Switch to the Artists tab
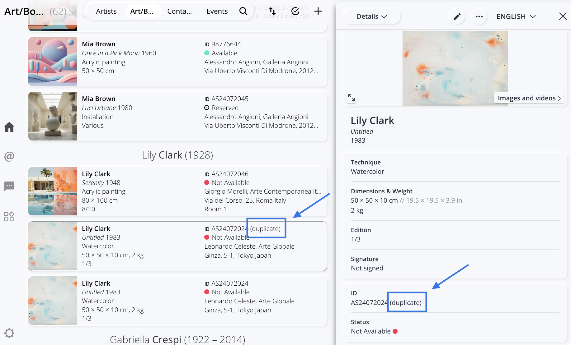Screen dimensions: 571x345 point(106,11)
